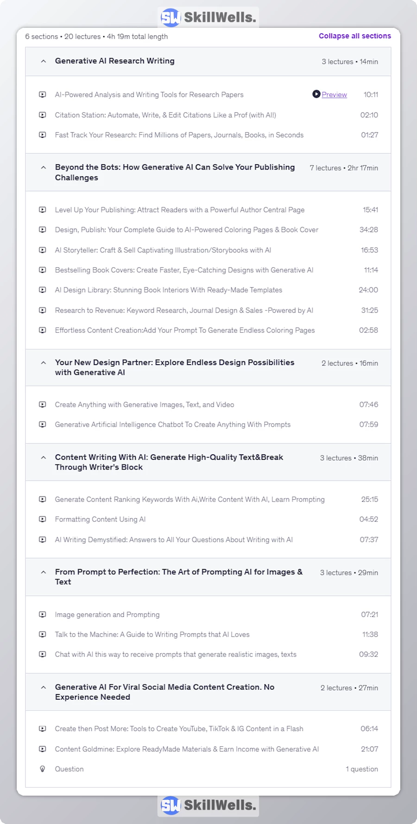Click the '1 question' label
The image size is (417, 824).
[x=362, y=769]
